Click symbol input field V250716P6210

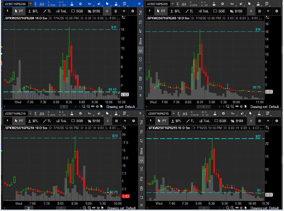tap(15, 114)
